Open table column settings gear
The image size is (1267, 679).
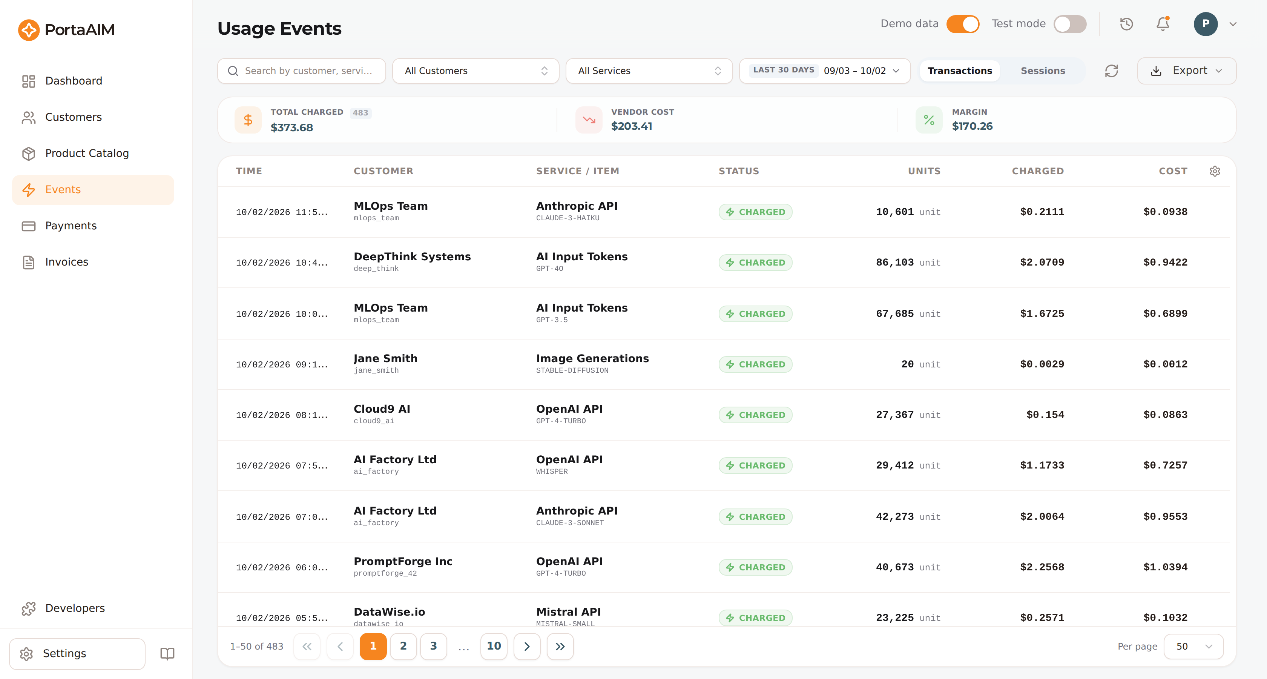pyautogui.click(x=1215, y=171)
